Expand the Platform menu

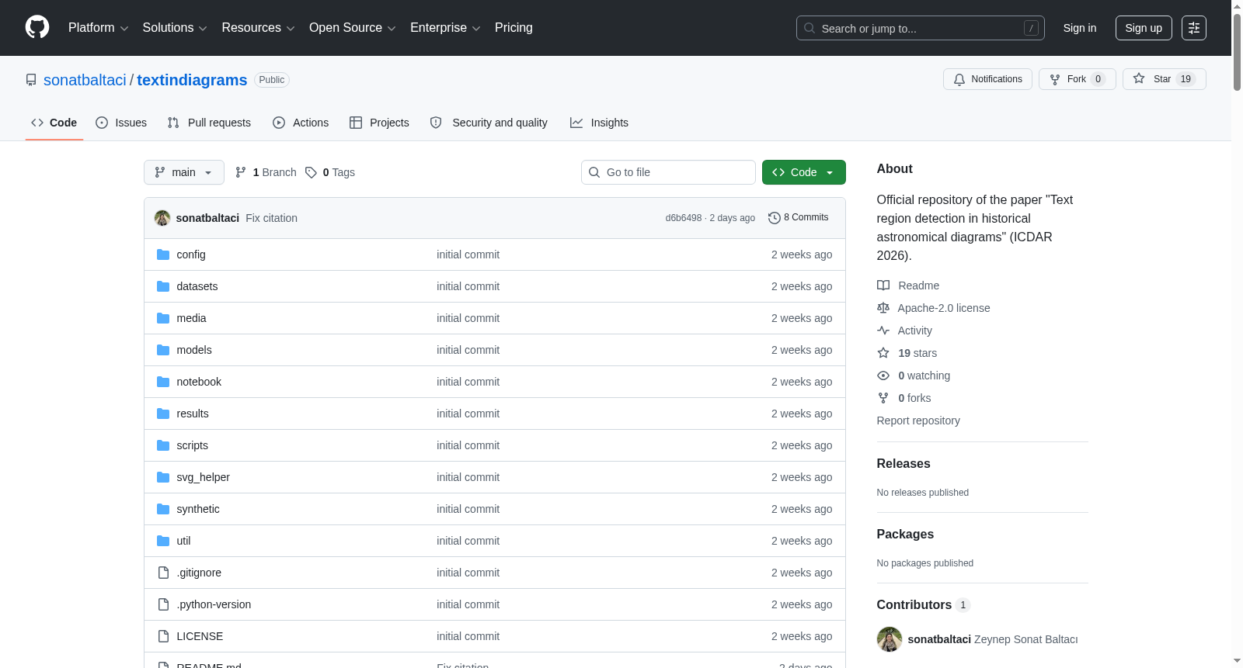pyautogui.click(x=98, y=28)
